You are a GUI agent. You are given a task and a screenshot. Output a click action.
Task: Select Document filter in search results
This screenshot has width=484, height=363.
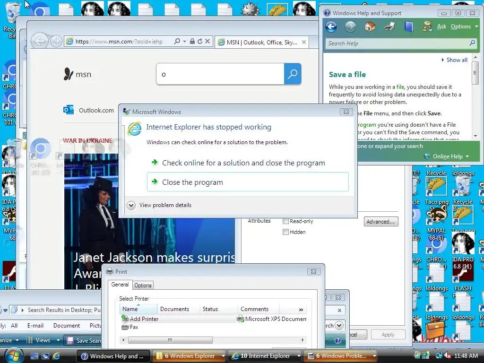[66, 325]
